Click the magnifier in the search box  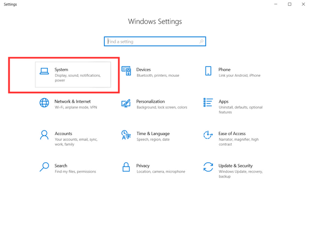201,41
